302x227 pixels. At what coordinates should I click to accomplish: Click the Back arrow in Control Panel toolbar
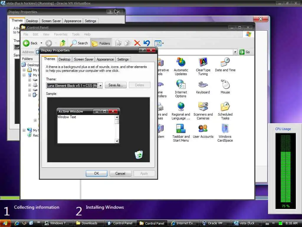coord(30,43)
